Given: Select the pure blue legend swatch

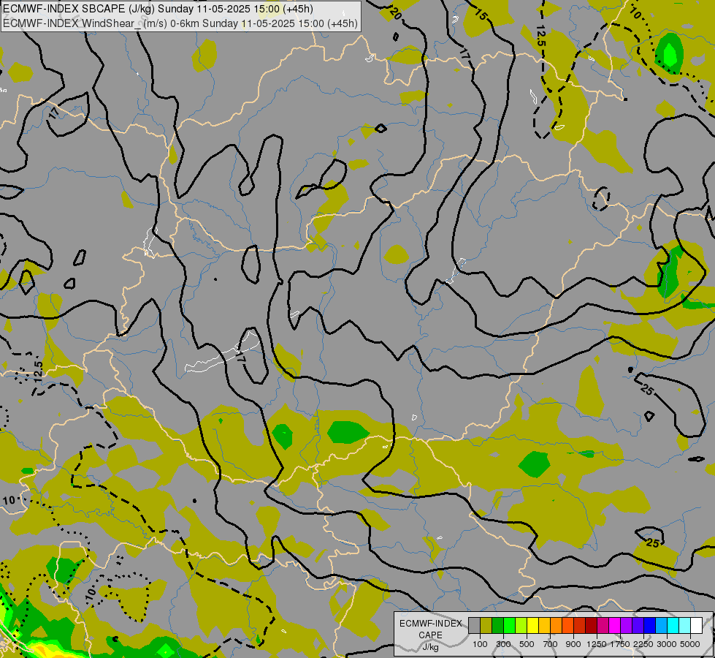Looking at the screenshot, I should point(649,625).
